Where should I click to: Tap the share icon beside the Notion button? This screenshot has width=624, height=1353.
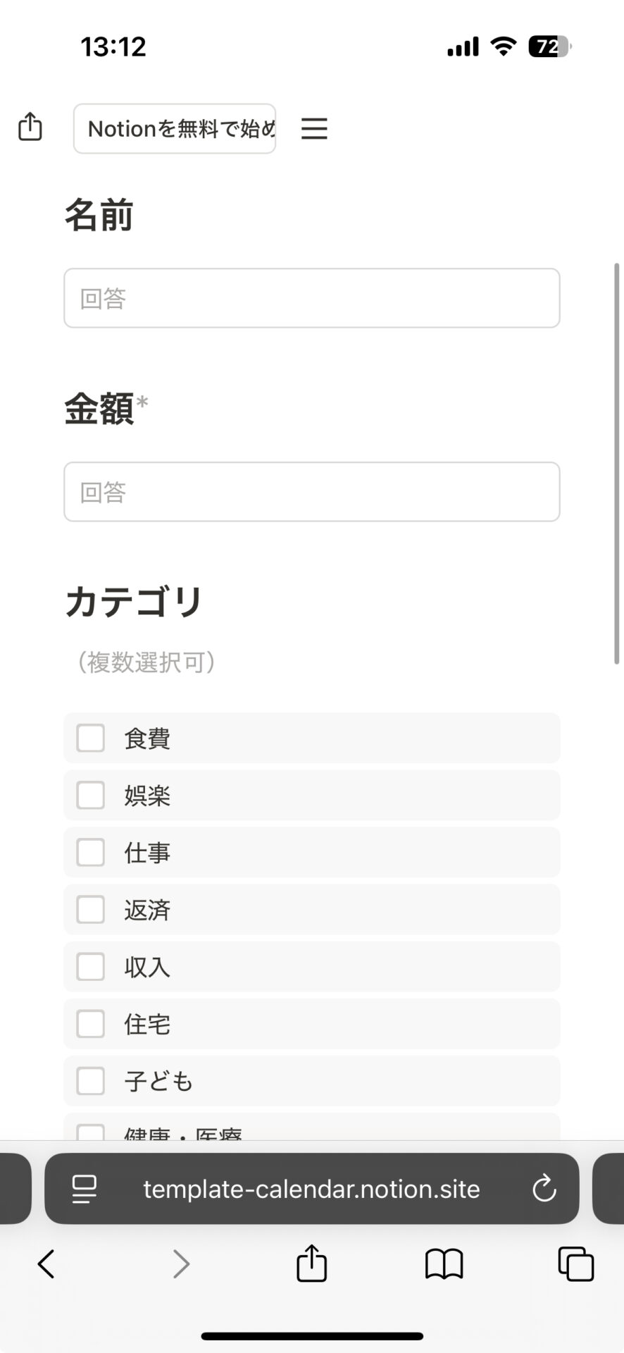30,128
